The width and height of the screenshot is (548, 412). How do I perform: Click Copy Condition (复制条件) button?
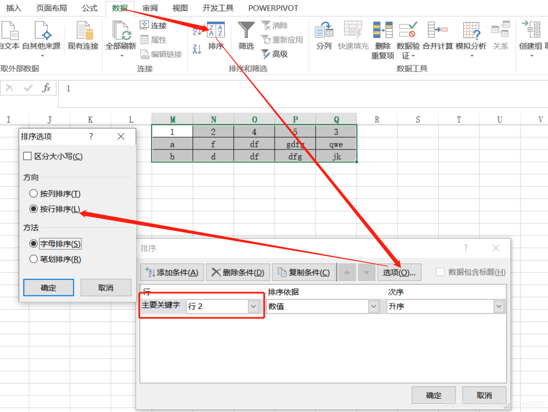(304, 272)
